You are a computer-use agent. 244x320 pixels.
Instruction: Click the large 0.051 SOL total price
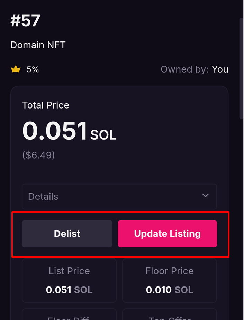(x=69, y=131)
